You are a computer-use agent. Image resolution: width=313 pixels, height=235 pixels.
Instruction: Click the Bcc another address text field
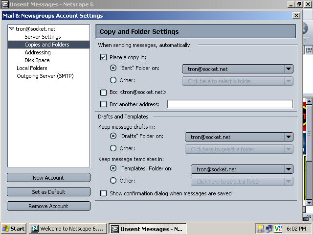[230, 104]
